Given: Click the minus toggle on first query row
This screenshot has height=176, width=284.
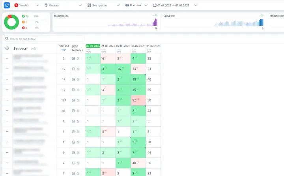Looking at the screenshot, I should click(x=7, y=58).
